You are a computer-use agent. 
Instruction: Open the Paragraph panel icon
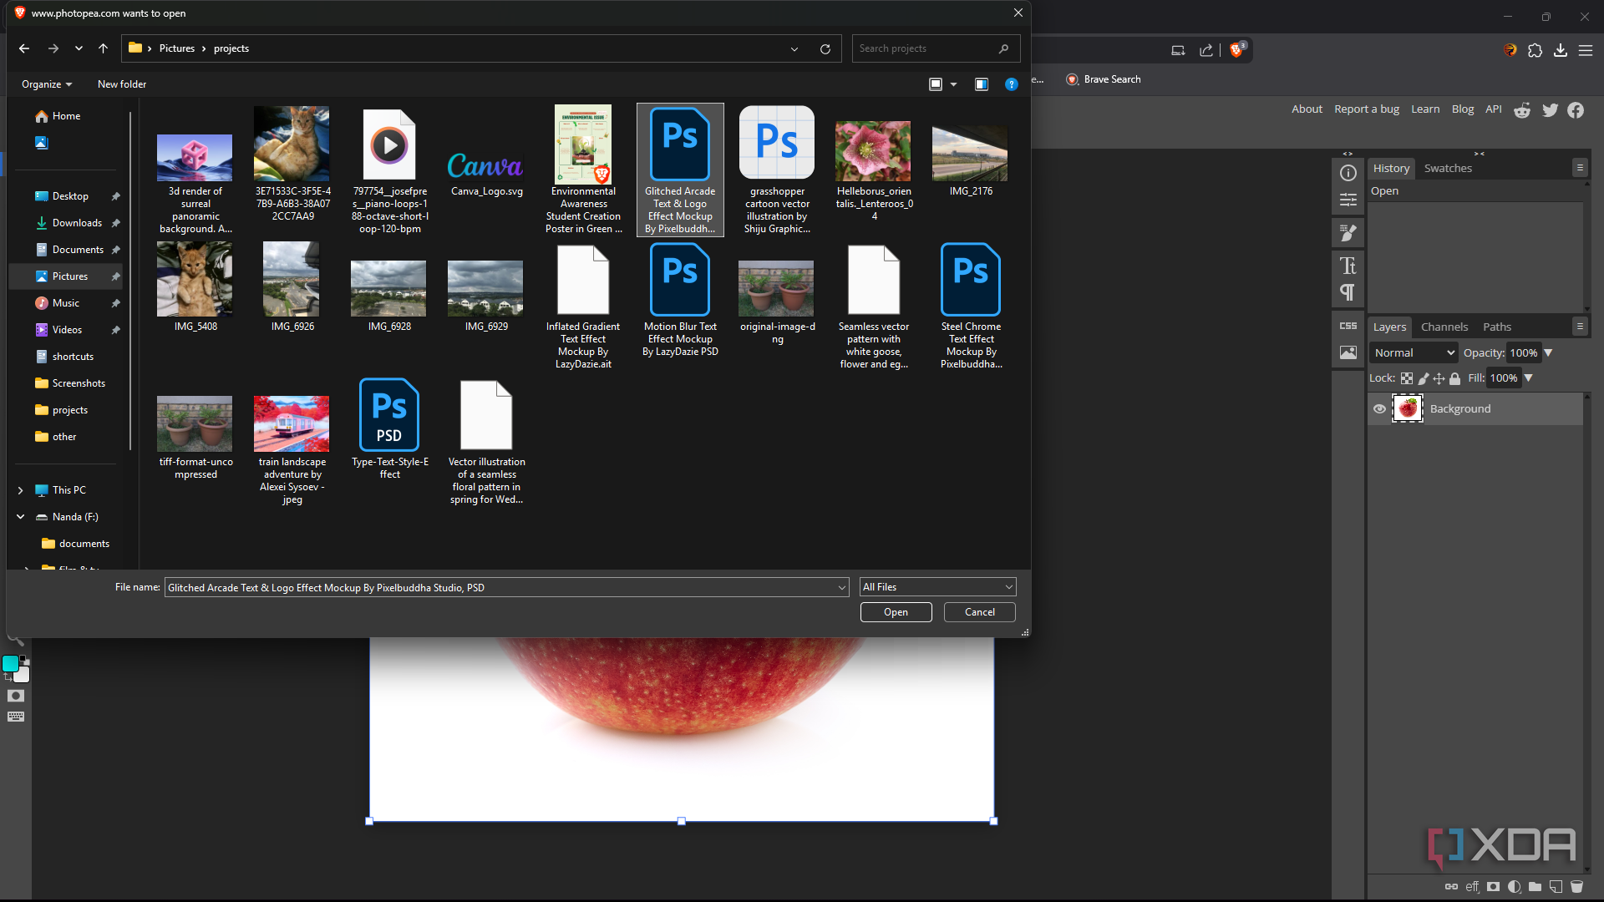point(1348,292)
